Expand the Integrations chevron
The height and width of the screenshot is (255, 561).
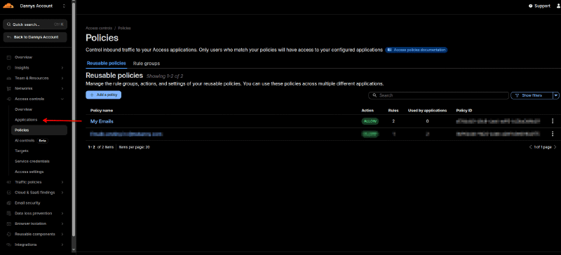point(62,244)
